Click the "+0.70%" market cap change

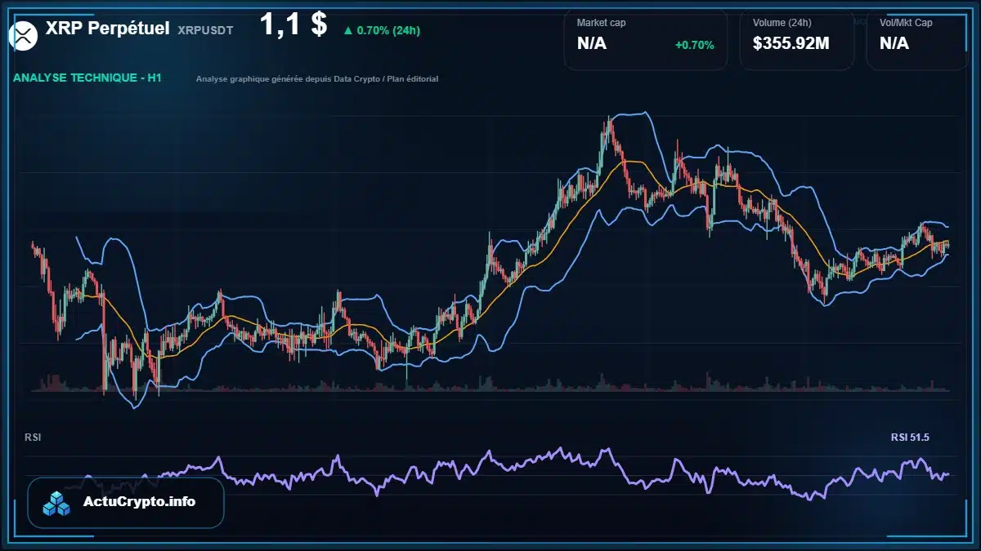(x=695, y=45)
